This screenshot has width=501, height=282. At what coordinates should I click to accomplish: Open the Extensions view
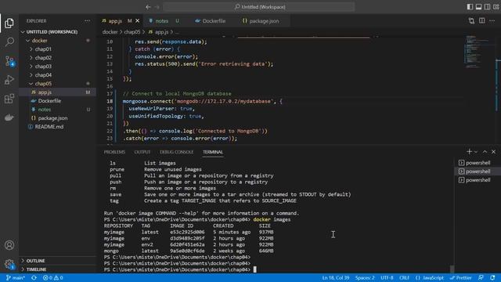pyautogui.click(x=9, y=99)
